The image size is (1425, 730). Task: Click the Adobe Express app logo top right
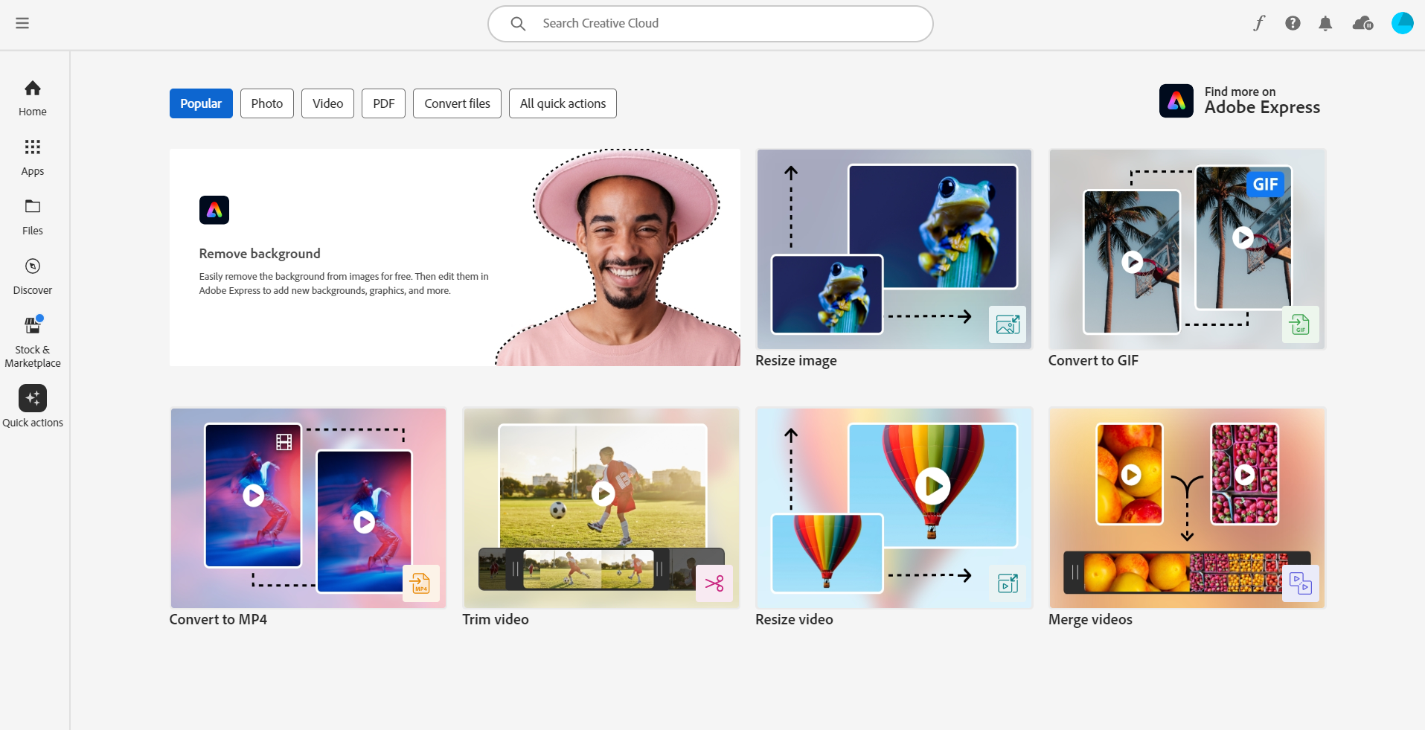[1176, 100]
